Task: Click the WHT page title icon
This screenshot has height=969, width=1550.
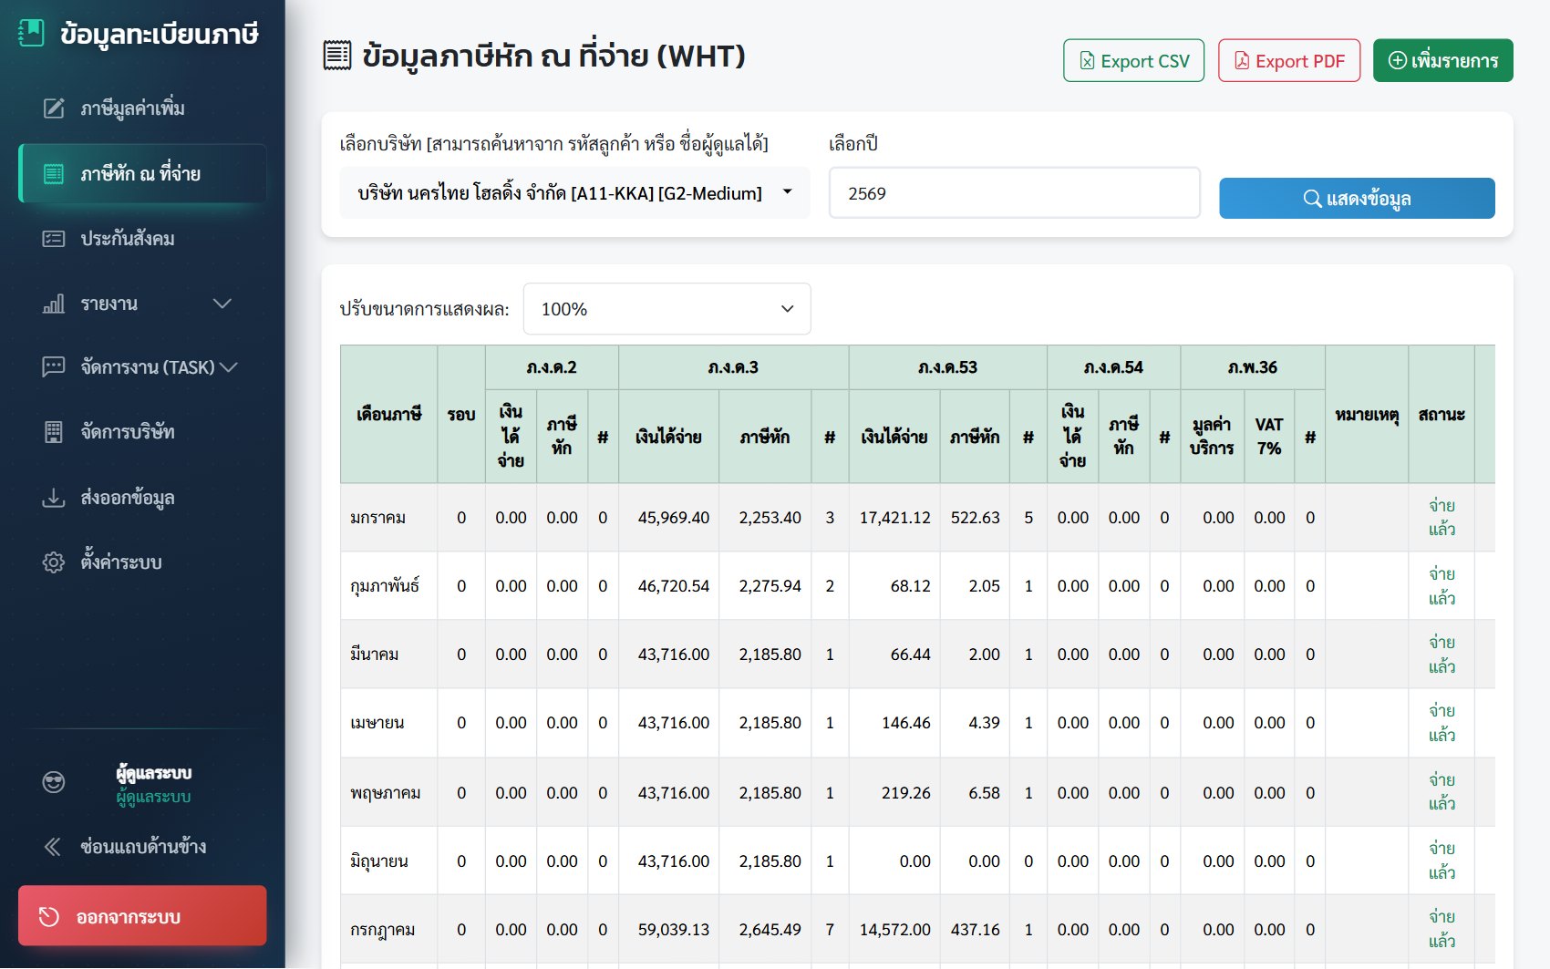Action: pyautogui.click(x=337, y=56)
